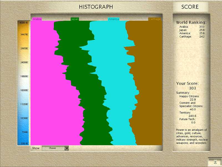Select the Carthage civilization label
The height and width of the screenshot is (167, 222).
tap(155, 19)
